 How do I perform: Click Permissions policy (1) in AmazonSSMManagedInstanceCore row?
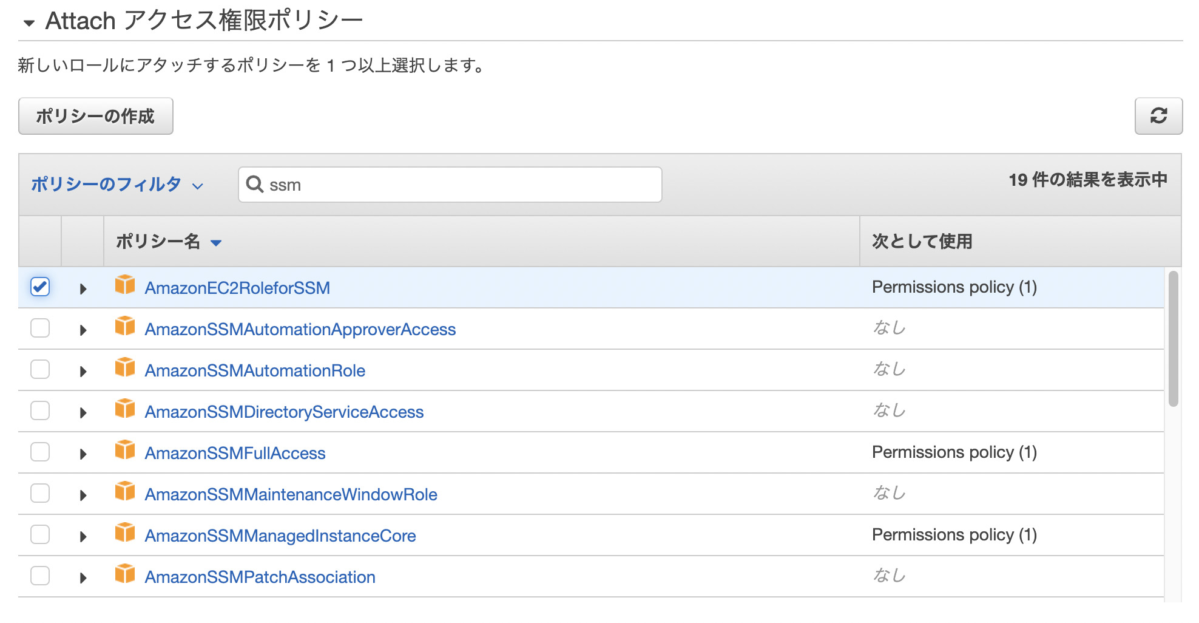[x=954, y=535]
